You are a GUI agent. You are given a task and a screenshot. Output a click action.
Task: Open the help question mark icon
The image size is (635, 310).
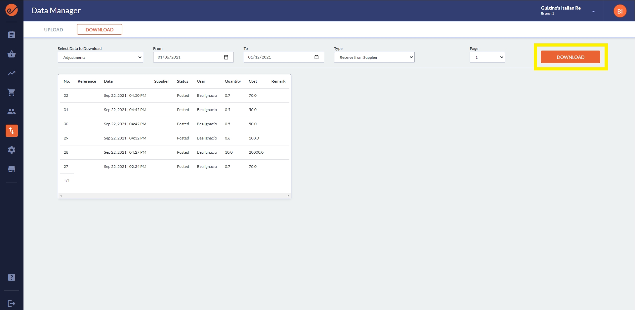(12, 278)
